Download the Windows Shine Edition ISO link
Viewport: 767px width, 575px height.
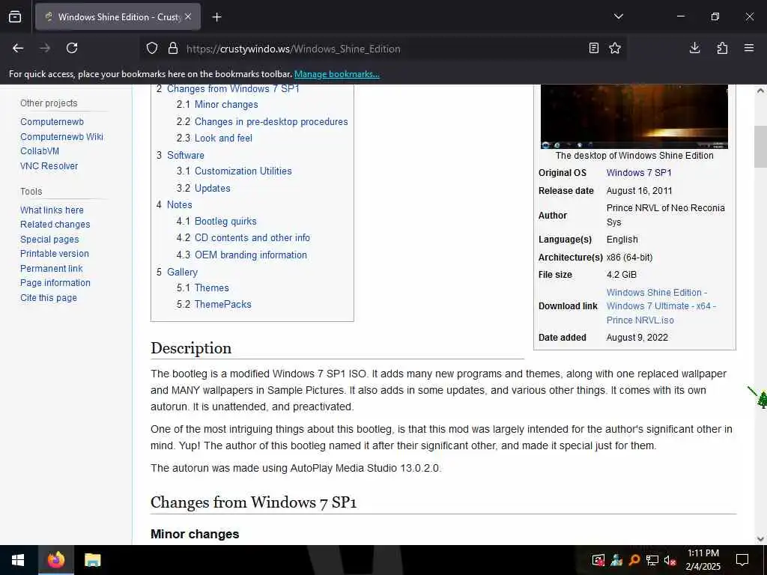(661, 306)
